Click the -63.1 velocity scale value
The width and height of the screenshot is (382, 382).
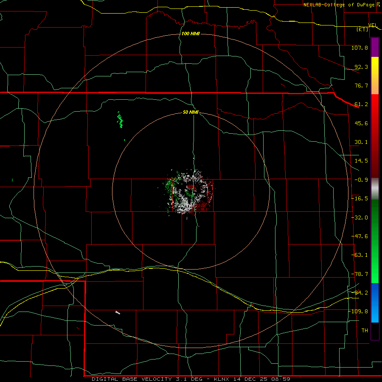tap(360, 255)
